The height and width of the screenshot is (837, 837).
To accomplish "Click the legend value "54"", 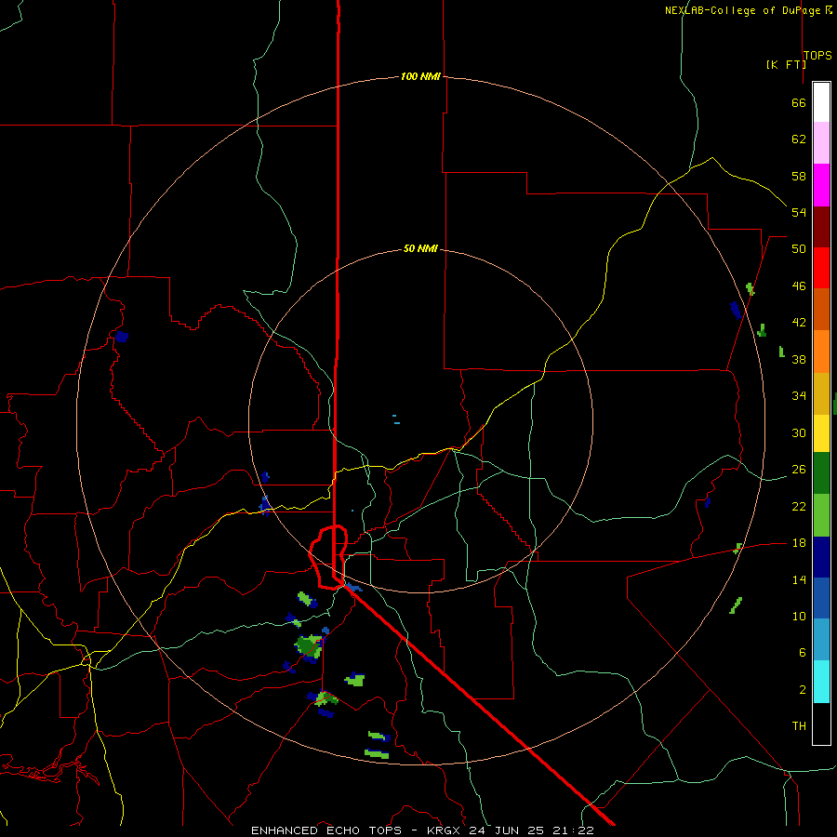I will (799, 212).
